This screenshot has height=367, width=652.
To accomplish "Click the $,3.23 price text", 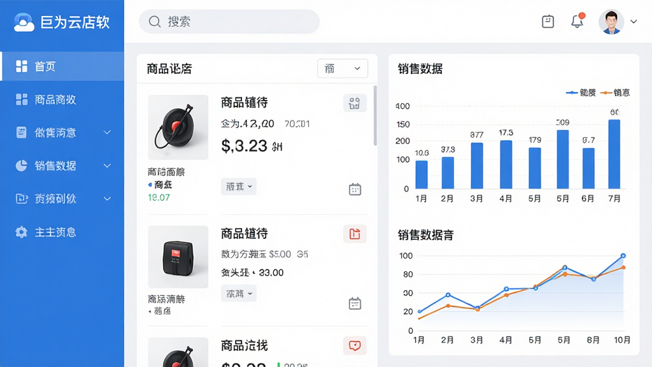I will coord(244,146).
